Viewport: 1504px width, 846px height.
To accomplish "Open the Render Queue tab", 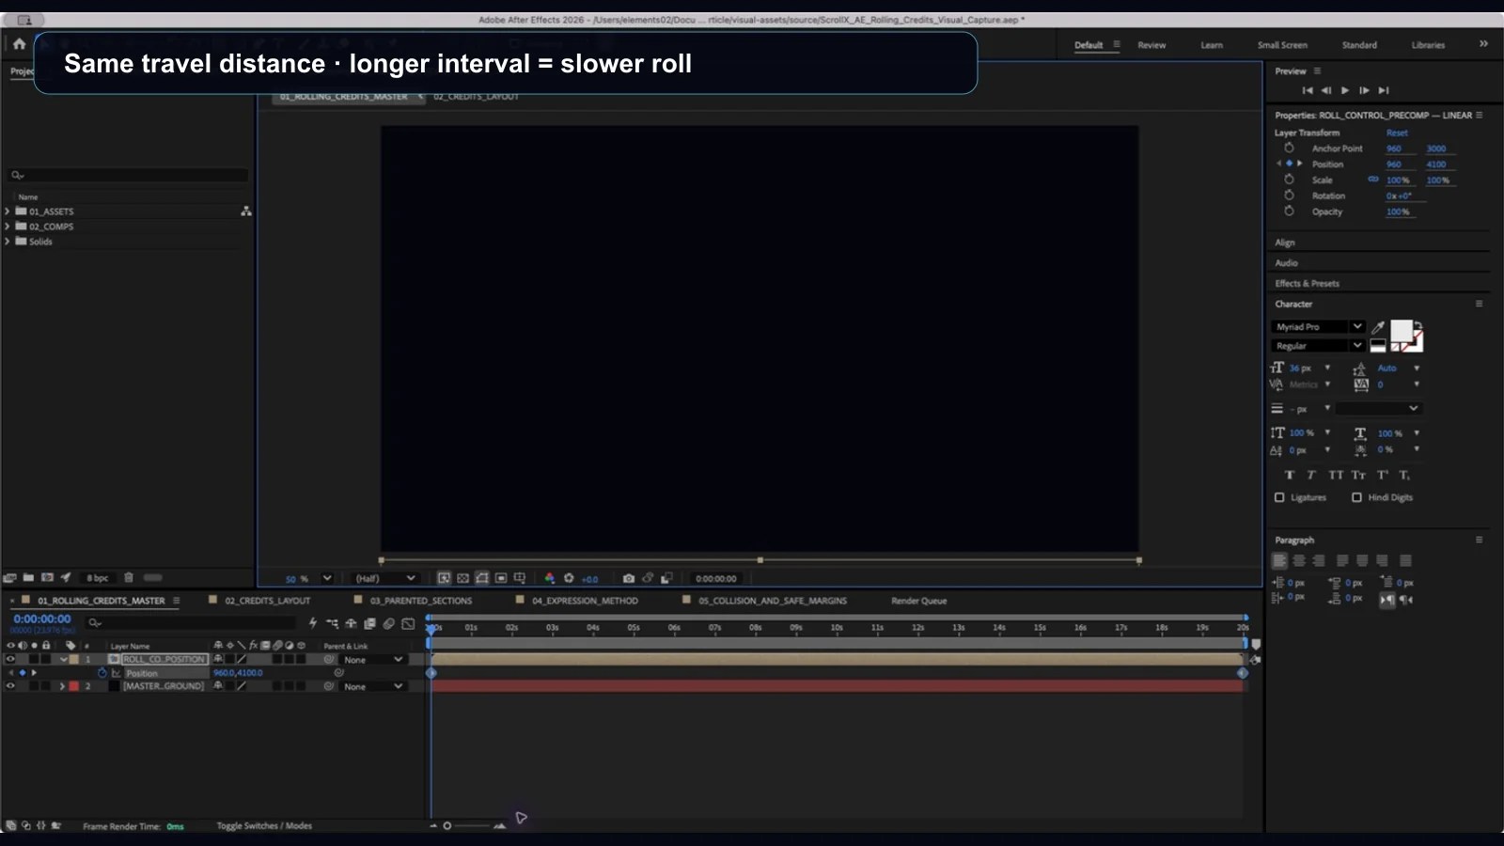I will point(919,601).
